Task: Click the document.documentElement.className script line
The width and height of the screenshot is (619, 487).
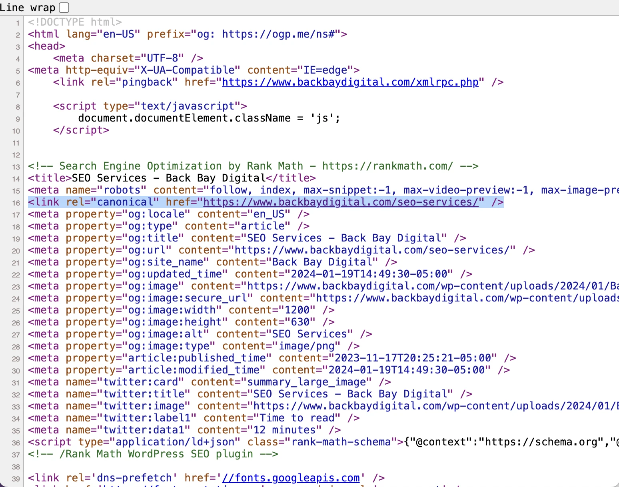Action: (x=209, y=118)
